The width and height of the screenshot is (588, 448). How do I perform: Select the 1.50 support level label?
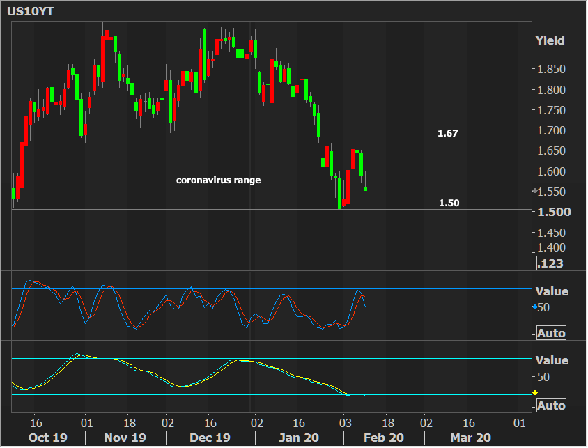(449, 203)
